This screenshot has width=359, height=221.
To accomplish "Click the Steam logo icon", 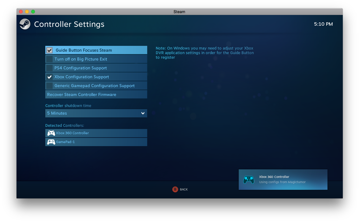I will point(25,24).
